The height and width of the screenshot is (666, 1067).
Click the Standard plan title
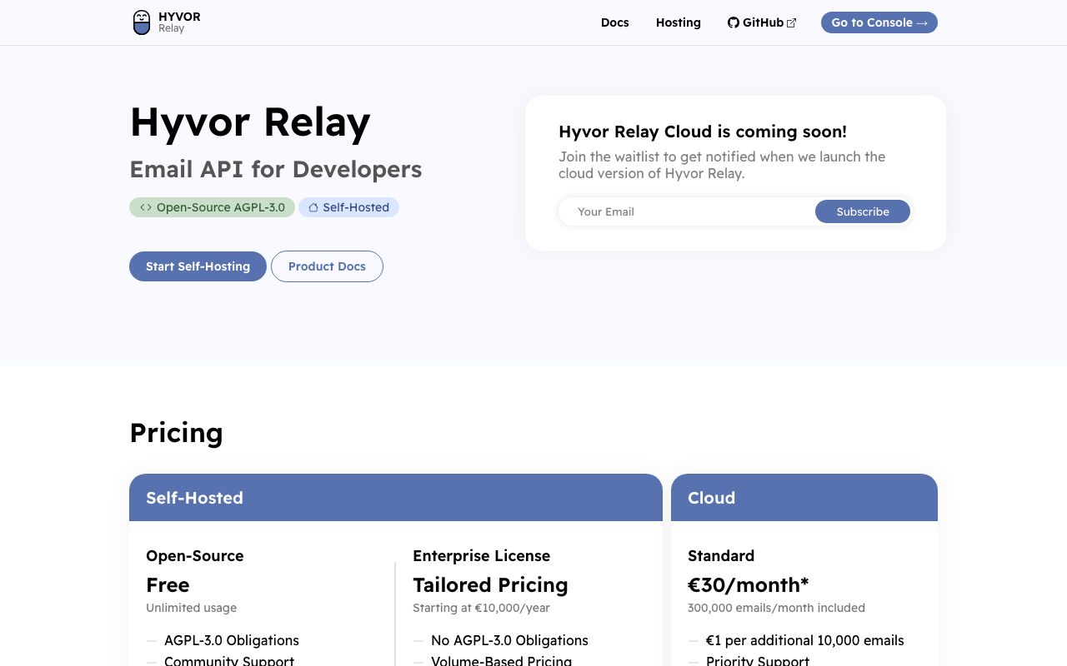[721, 556]
